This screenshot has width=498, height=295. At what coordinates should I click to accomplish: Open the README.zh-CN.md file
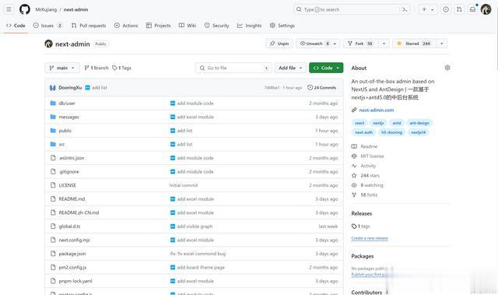79,212
